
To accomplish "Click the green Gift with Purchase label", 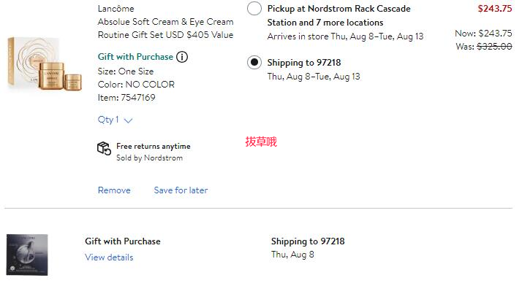I will [x=135, y=57].
